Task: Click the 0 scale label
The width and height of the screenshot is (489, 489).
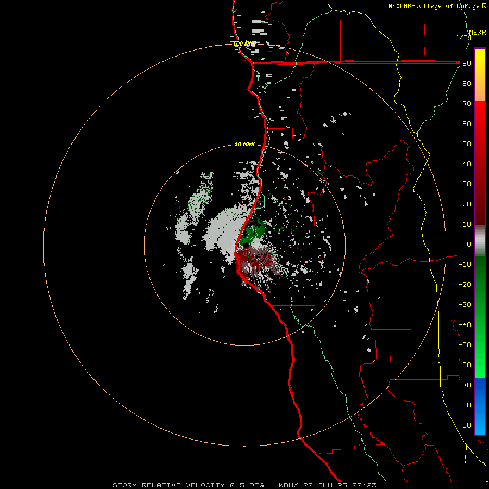Action: coord(469,244)
